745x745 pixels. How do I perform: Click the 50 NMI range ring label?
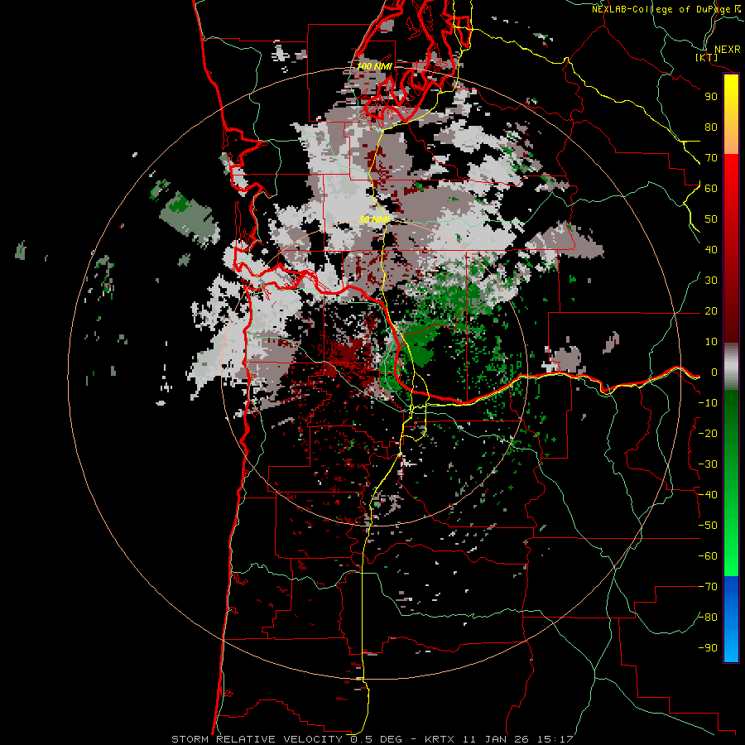coord(374,219)
